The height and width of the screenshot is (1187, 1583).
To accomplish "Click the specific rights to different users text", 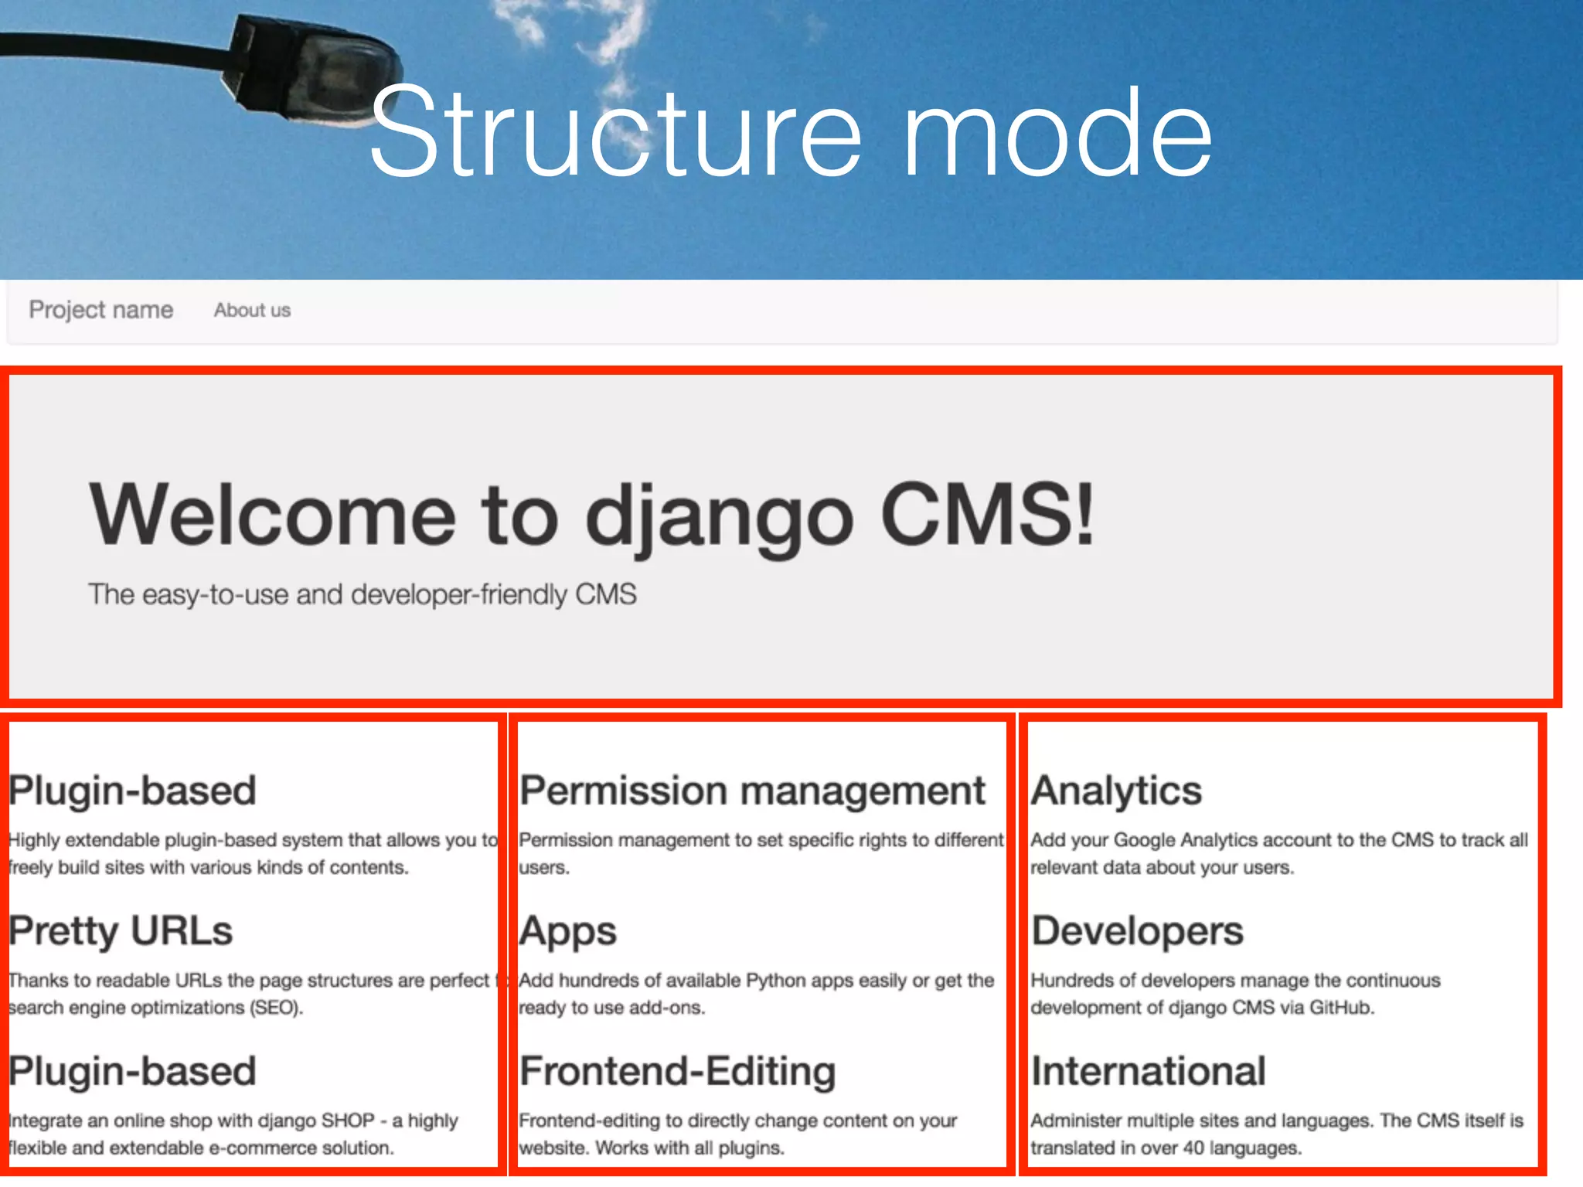I will tap(761, 854).
